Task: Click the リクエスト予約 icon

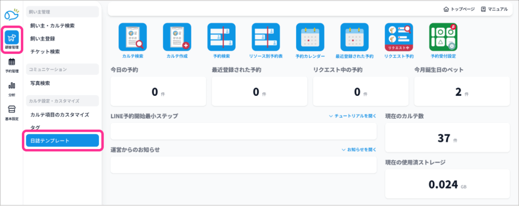Action: tap(399, 37)
